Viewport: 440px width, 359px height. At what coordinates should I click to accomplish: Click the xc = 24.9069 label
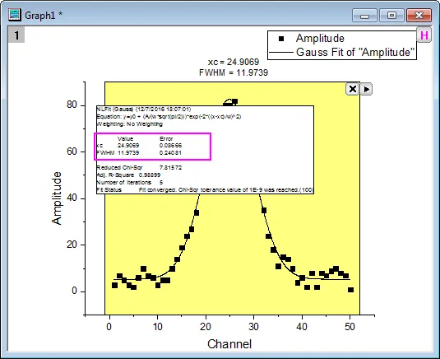pyautogui.click(x=234, y=62)
